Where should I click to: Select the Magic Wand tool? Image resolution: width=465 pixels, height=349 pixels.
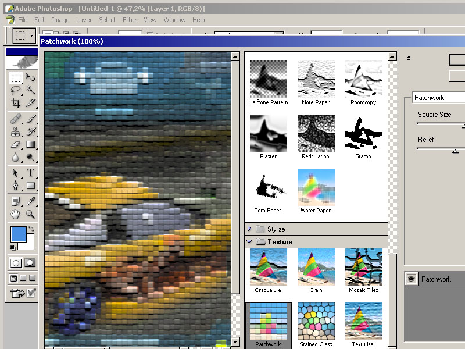(30, 90)
